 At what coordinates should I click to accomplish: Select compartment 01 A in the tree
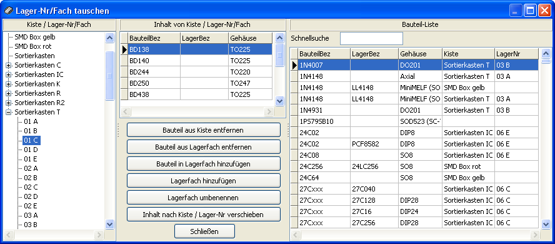31,121
